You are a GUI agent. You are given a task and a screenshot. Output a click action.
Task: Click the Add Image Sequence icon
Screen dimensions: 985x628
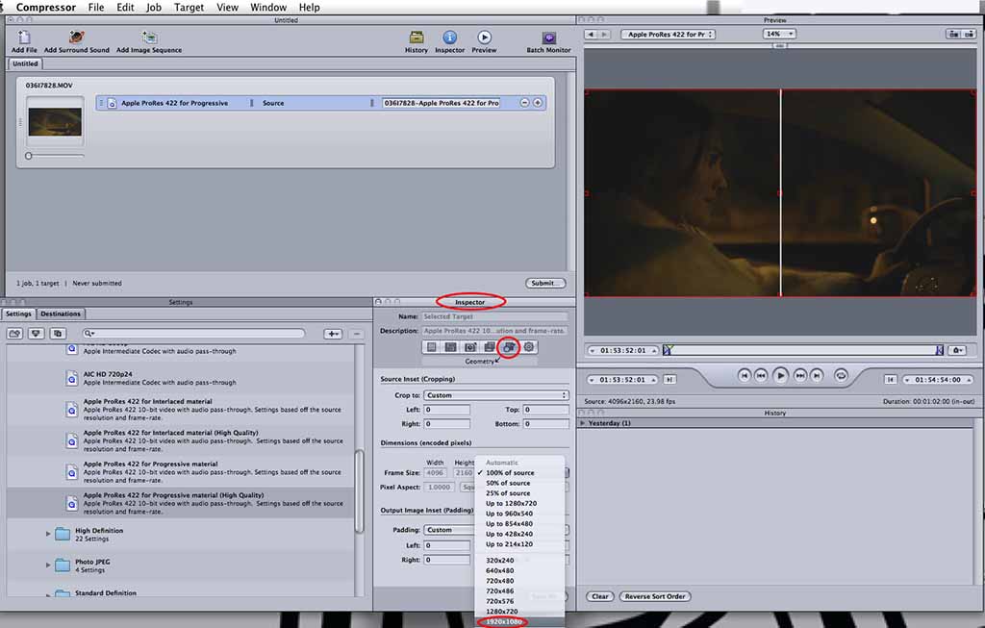point(149,38)
